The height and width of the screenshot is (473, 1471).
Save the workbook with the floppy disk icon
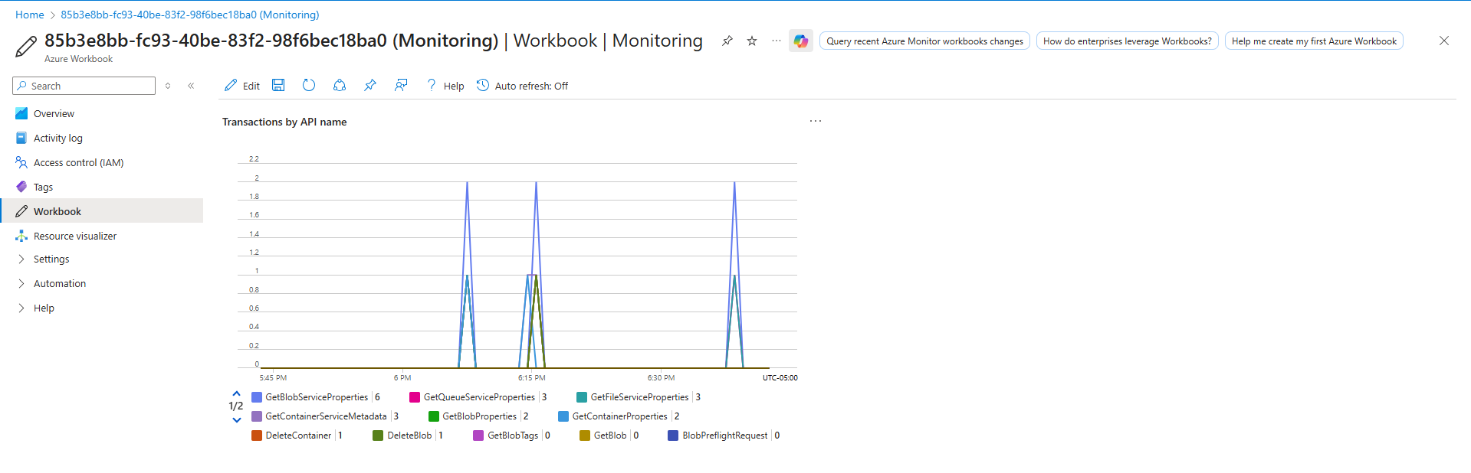click(278, 86)
